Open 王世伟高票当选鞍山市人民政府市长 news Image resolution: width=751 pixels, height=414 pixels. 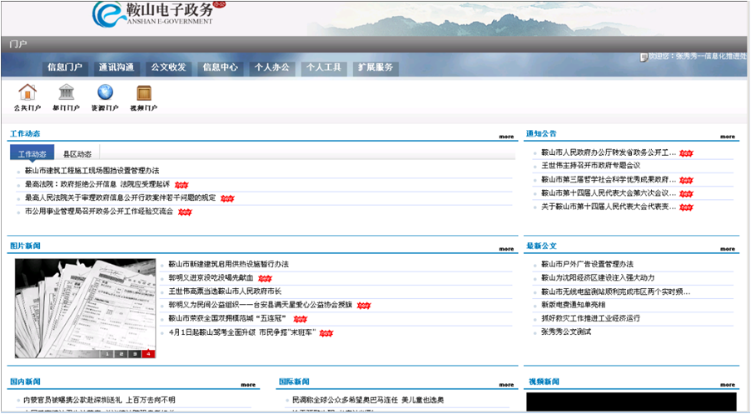pos(225,291)
